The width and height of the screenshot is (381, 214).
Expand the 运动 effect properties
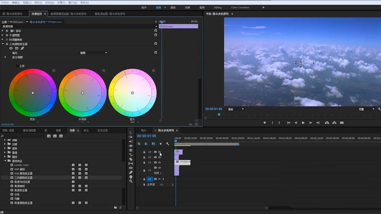click(2, 31)
